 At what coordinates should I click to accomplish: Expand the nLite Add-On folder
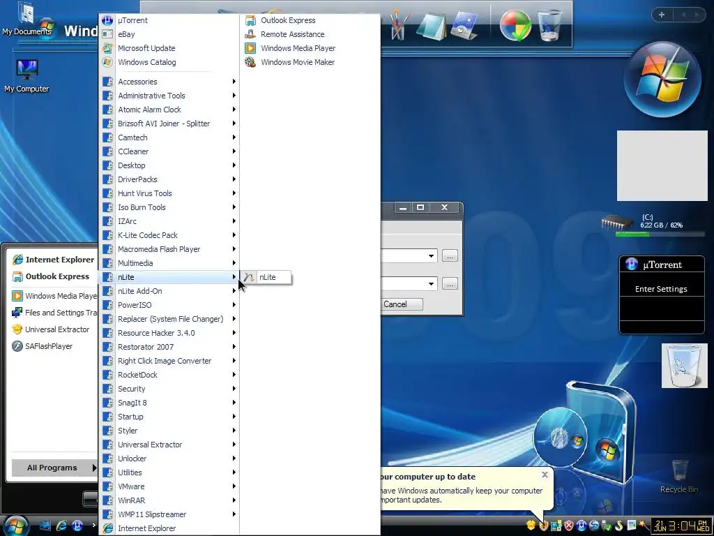(169, 291)
